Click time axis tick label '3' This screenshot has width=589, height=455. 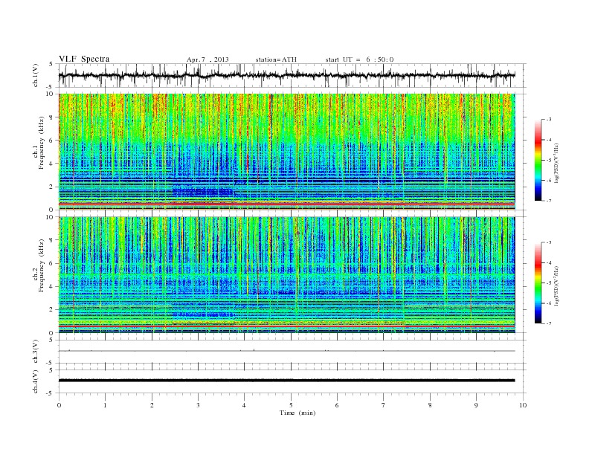[x=198, y=405]
